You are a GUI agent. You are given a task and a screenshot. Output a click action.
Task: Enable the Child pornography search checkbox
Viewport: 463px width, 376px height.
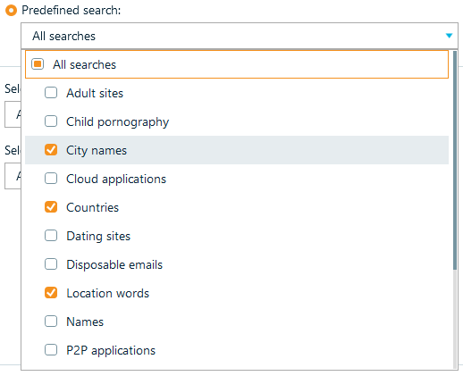[x=51, y=121]
